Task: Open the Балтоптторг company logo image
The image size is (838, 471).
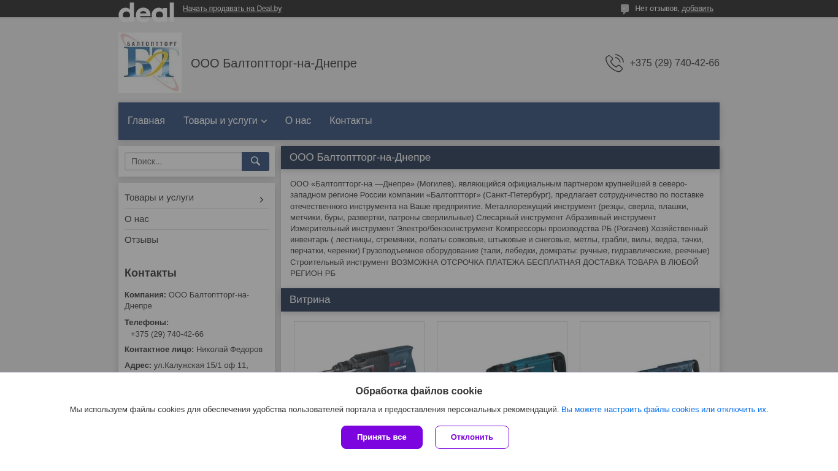Action: coord(150,63)
